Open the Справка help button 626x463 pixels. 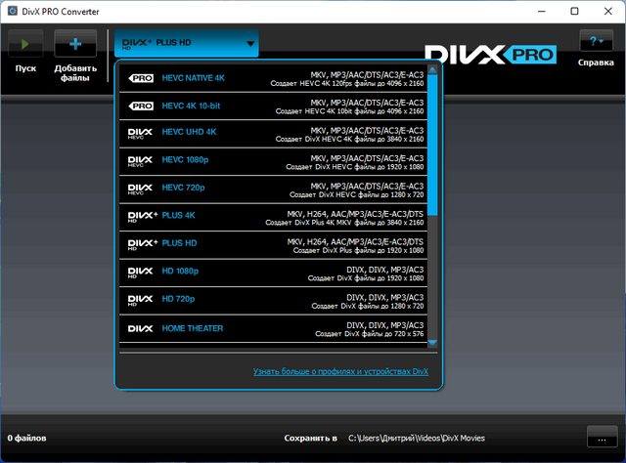click(x=596, y=42)
